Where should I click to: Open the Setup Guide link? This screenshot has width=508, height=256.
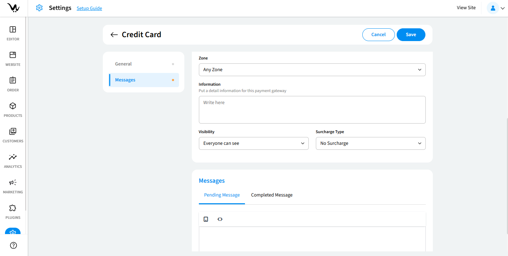pyautogui.click(x=89, y=8)
